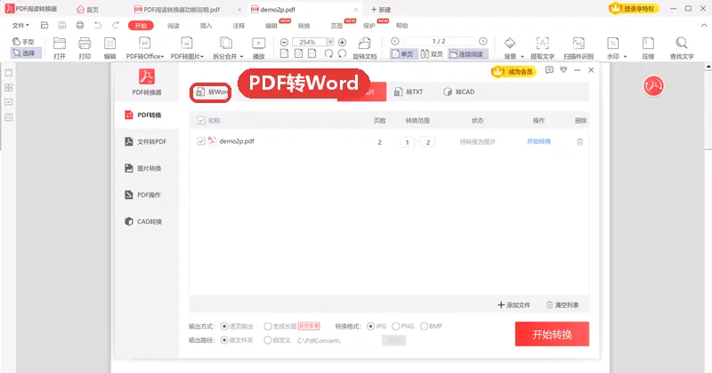The width and height of the screenshot is (712, 373).
Task: Toggle the select-all 名称 header checkbox
Action: pos(201,121)
